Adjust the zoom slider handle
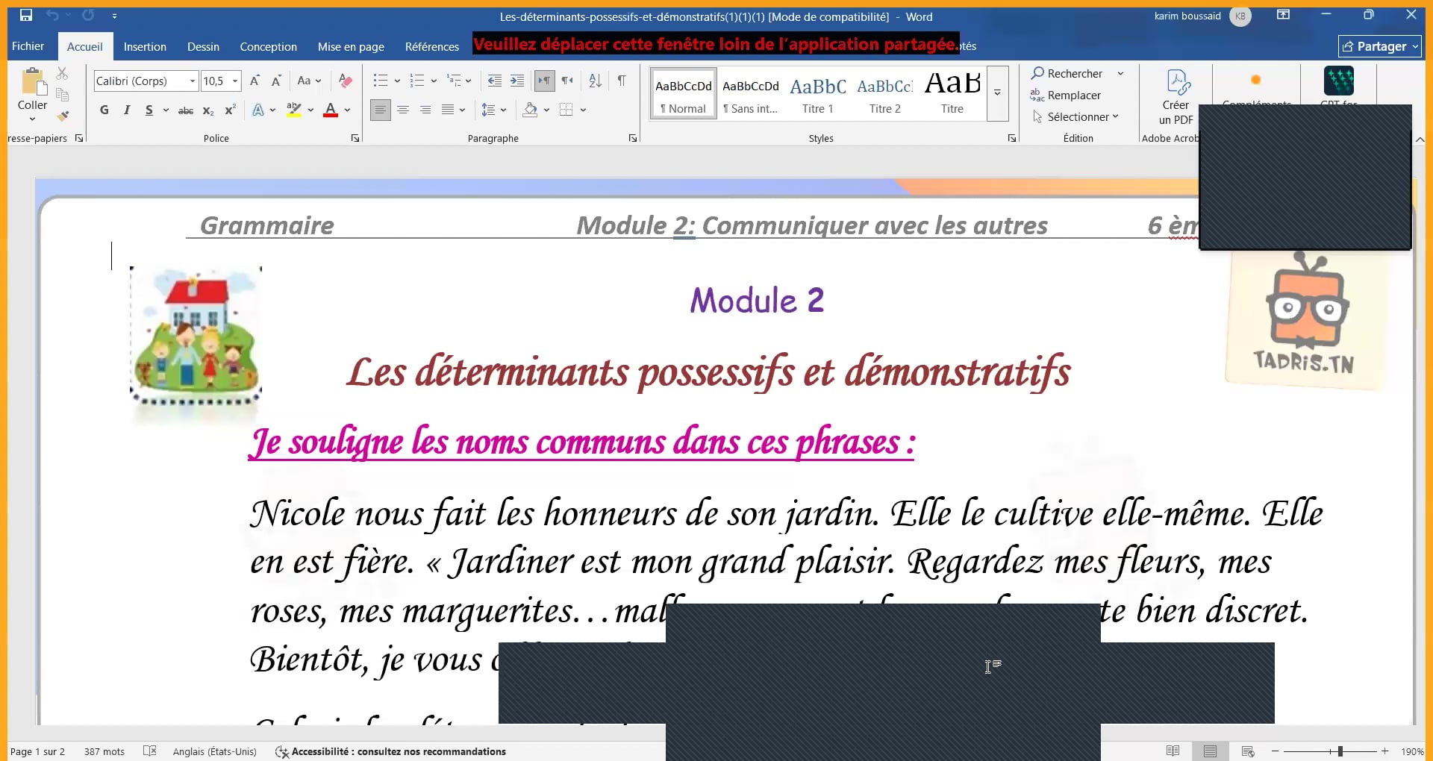This screenshot has width=1433, height=761. 1340,751
